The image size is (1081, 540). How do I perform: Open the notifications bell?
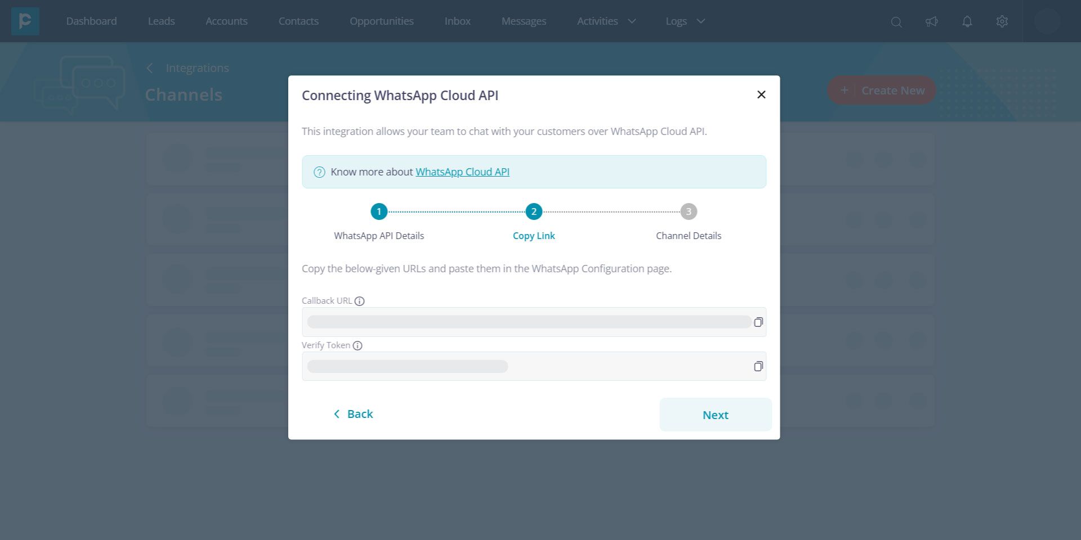[x=967, y=22]
